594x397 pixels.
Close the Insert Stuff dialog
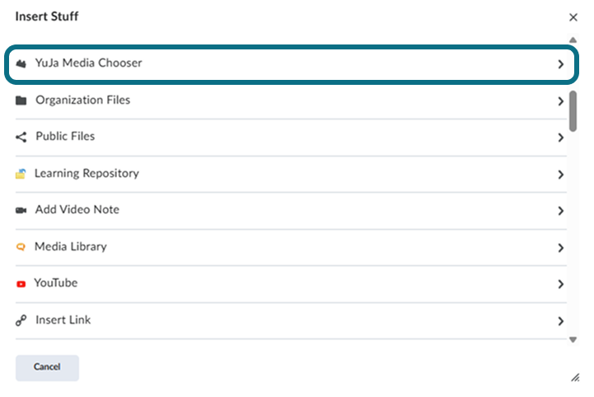tap(573, 17)
